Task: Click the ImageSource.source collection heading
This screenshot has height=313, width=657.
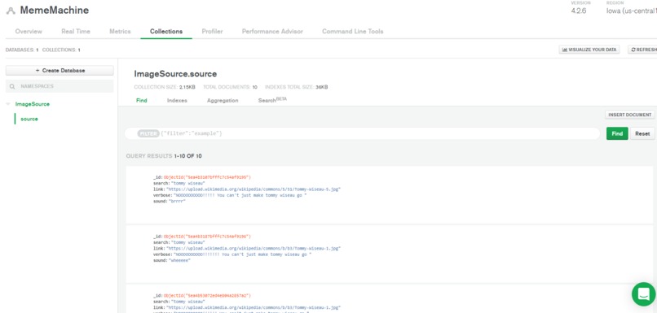Action: click(x=175, y=74)
